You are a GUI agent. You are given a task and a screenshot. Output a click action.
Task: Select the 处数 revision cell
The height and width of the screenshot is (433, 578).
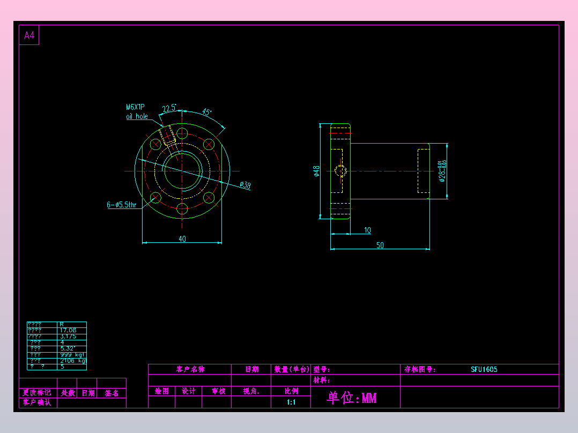68,393
